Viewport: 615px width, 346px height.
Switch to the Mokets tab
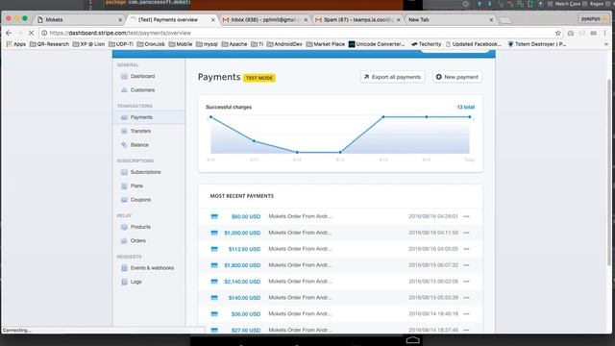[x=79, y=19]
